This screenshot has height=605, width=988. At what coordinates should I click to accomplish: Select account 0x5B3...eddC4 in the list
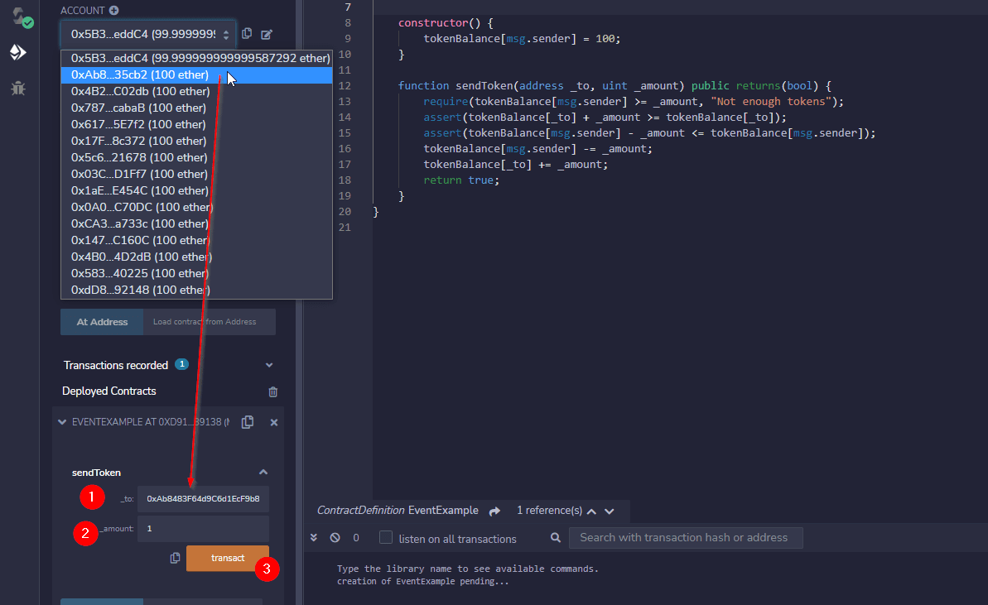tap(196, 58)
